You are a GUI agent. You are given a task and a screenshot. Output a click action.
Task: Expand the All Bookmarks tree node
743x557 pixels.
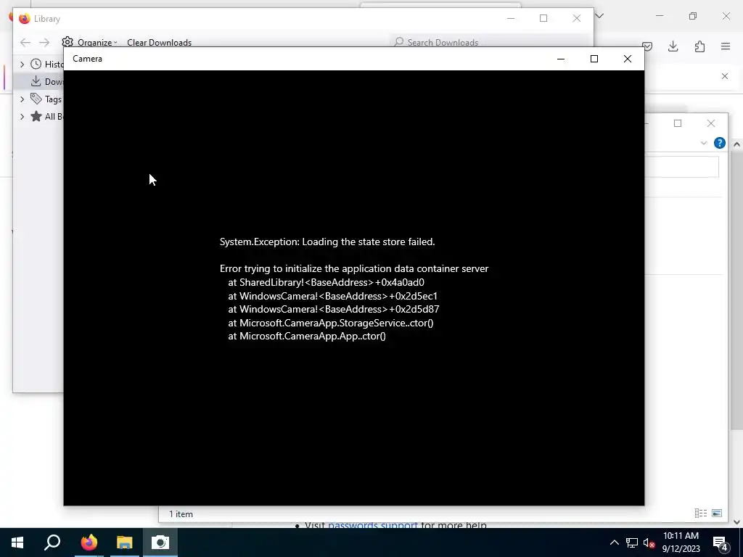[x=22, y=117]
